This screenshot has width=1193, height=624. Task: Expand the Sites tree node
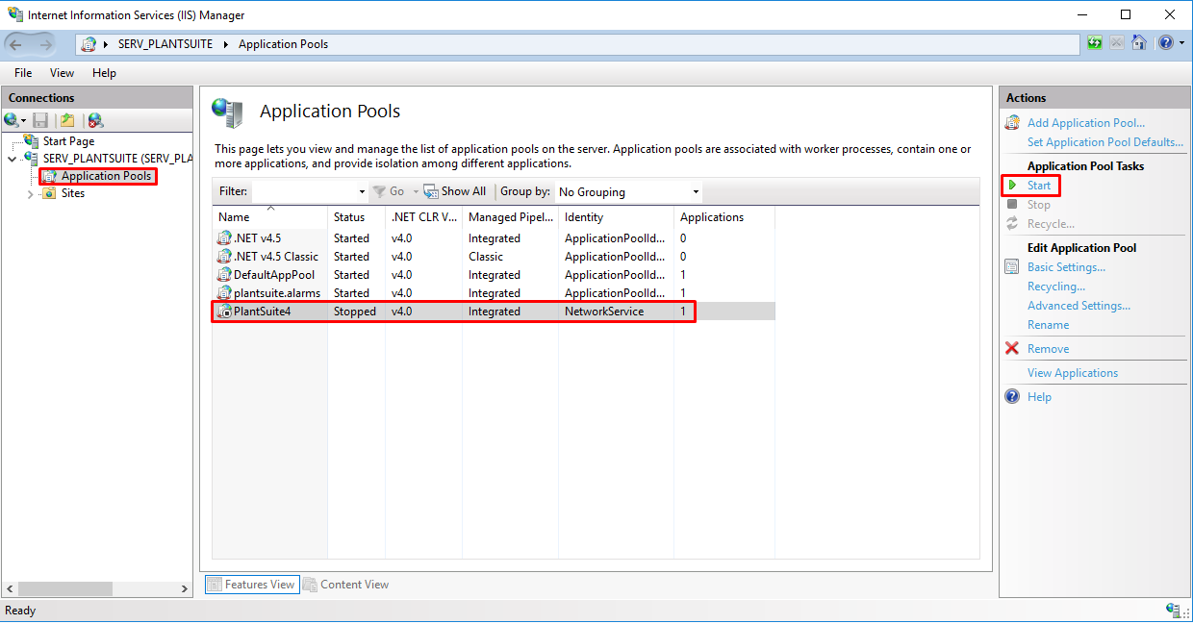click(x=31, y=194)
